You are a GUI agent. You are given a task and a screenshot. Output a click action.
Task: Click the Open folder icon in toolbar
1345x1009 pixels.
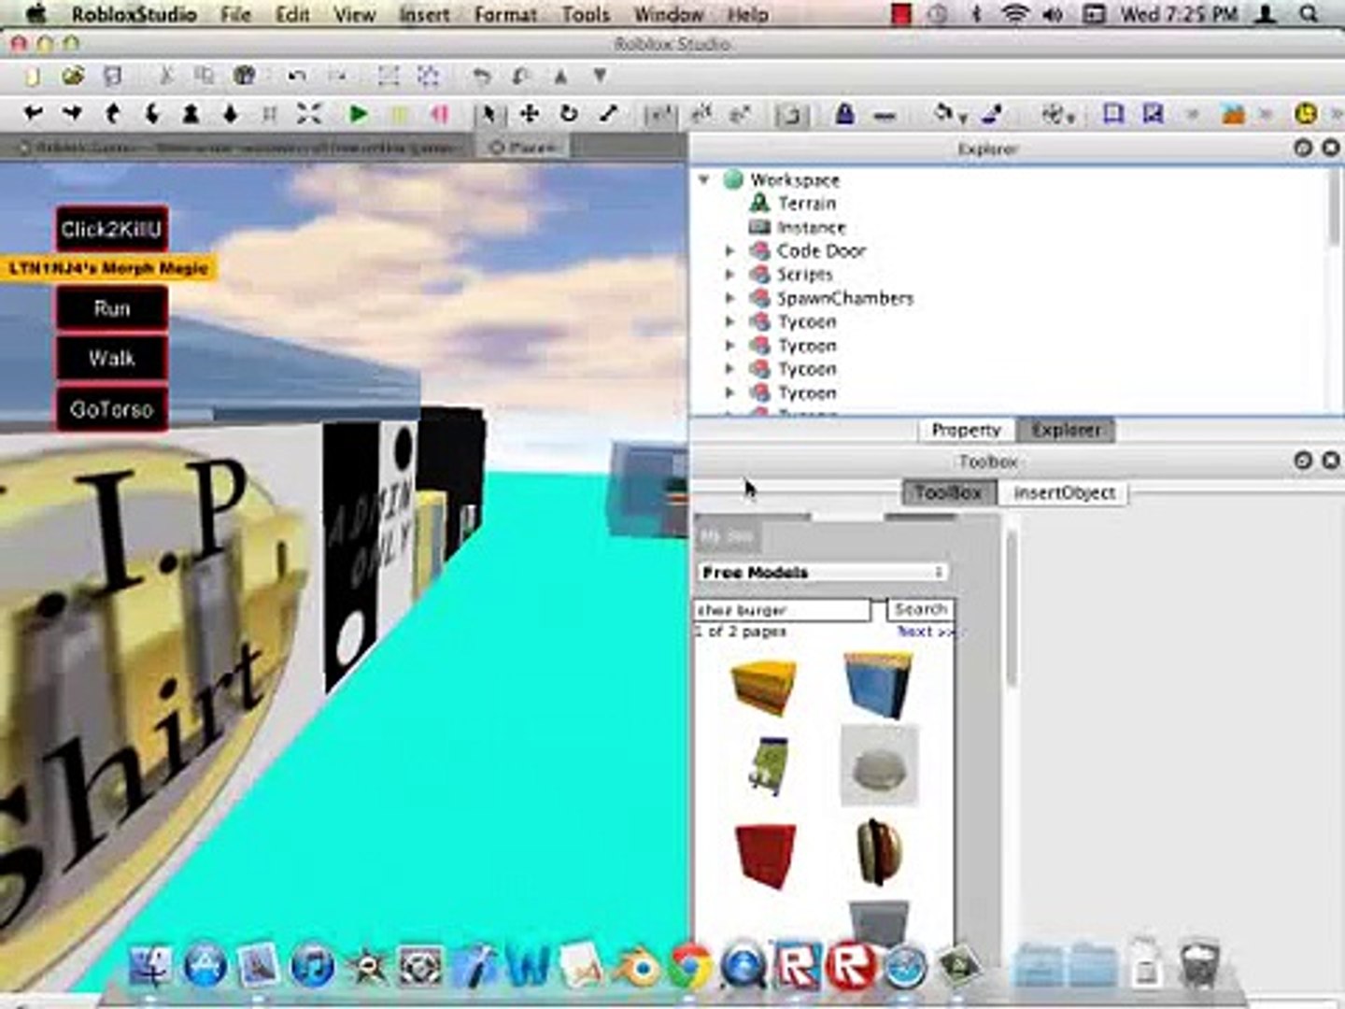73,76
